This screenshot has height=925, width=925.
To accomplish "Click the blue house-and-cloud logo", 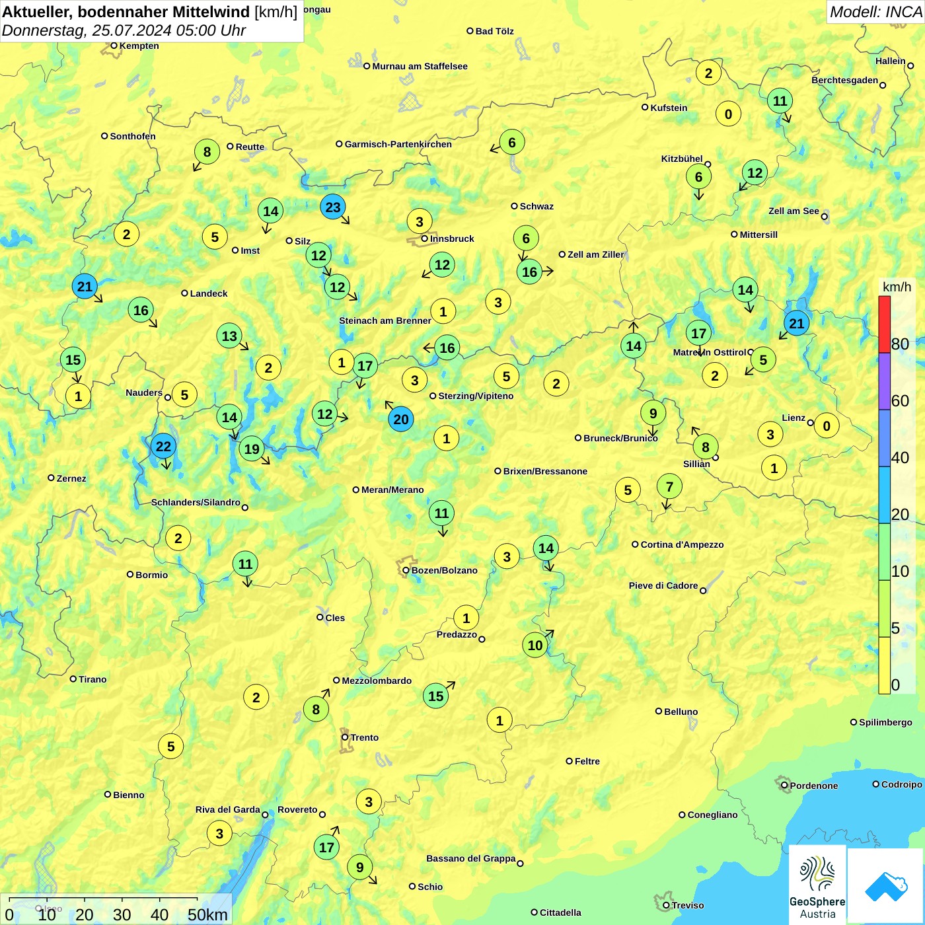I will [886, 886].
